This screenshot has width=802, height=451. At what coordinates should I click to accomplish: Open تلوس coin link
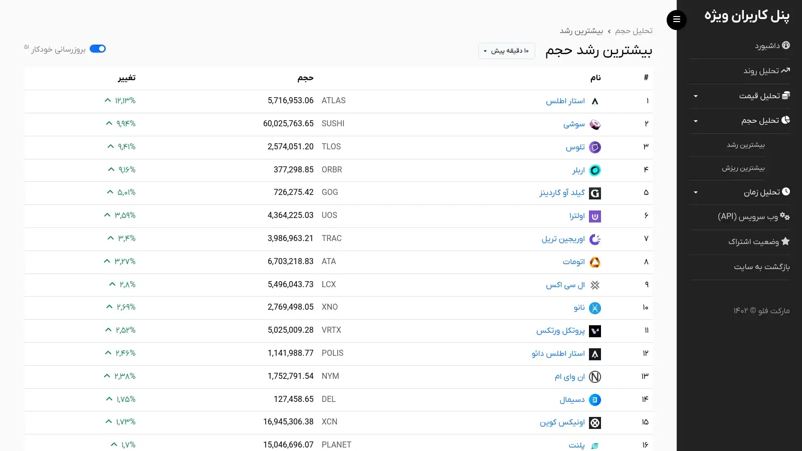coord(575,147)
